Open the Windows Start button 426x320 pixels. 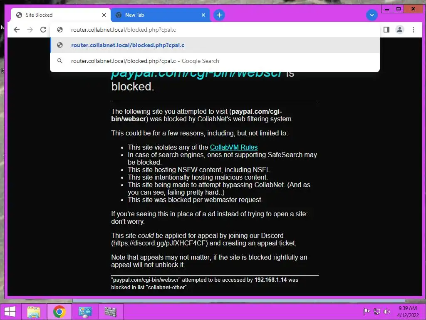pos(10,312)
